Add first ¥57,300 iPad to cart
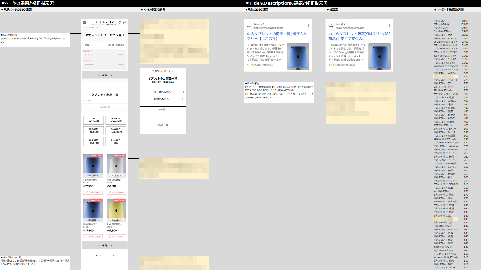The height and width of the screenshot is (270, 481). (x=93, y=192)
